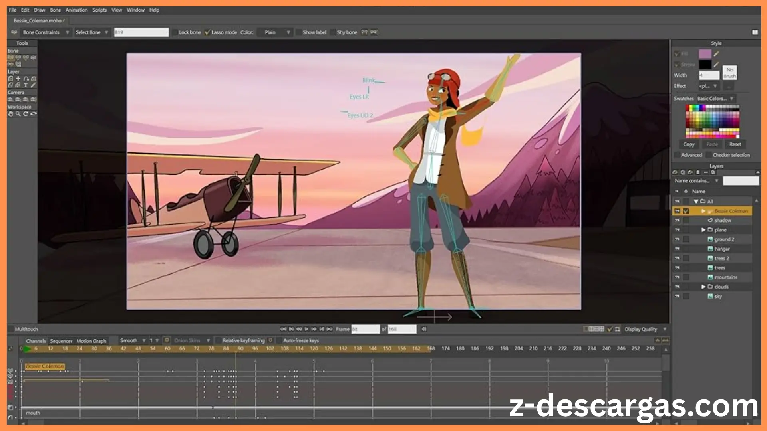Viewport: 767px width, 431px height.
Task: Select the first Bone tool icon
Action: pyautogui.click(x=10, y=57)
